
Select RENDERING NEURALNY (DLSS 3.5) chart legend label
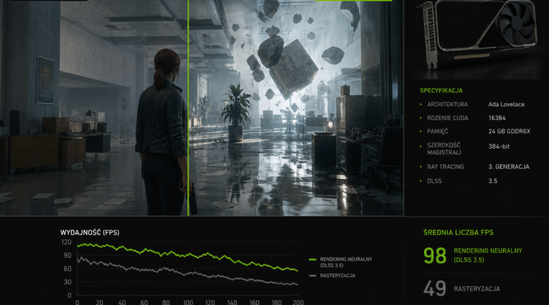point(346,263)
